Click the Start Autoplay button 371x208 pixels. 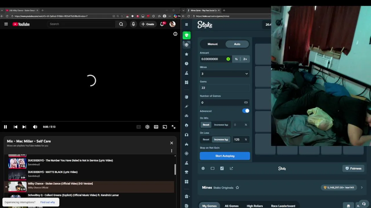click(x=225, y=156)
